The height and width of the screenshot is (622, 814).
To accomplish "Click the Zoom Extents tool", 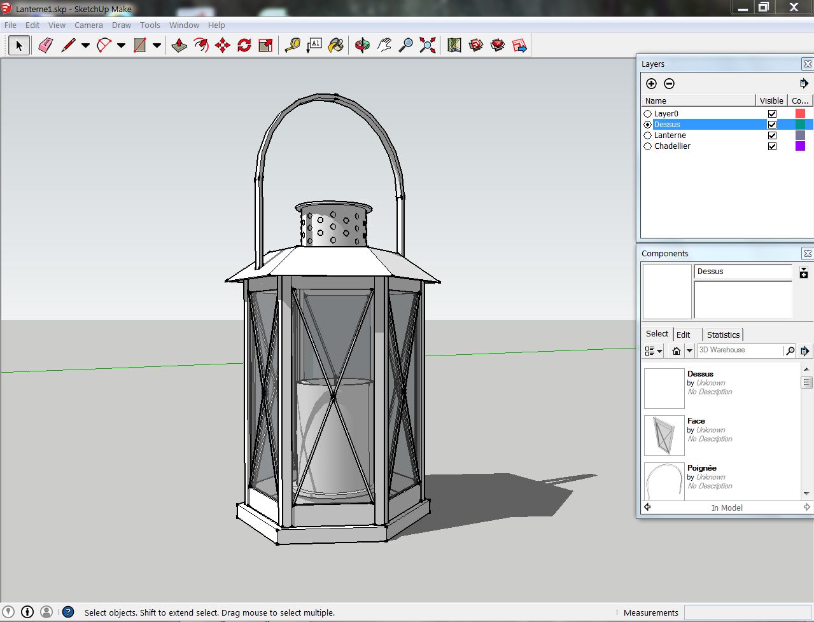I will coord(428,45).
